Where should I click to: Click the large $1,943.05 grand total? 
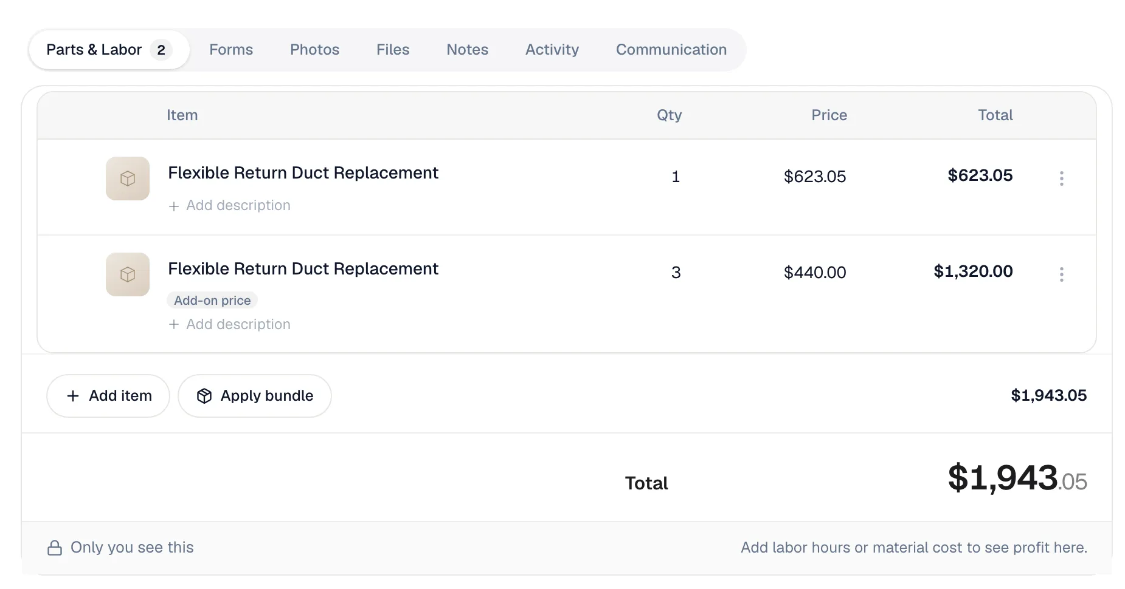(1017, 478)
